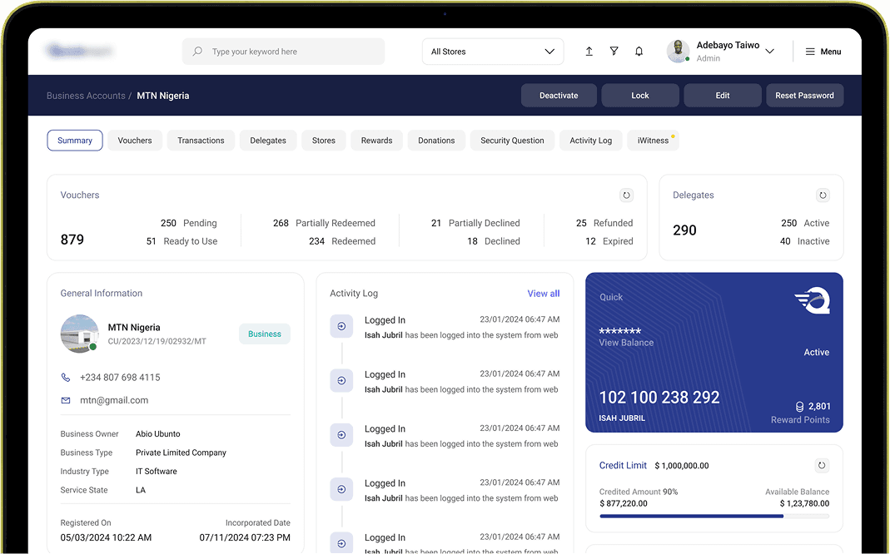
Task: Open notifications bell icon
Action: point(639,52)
